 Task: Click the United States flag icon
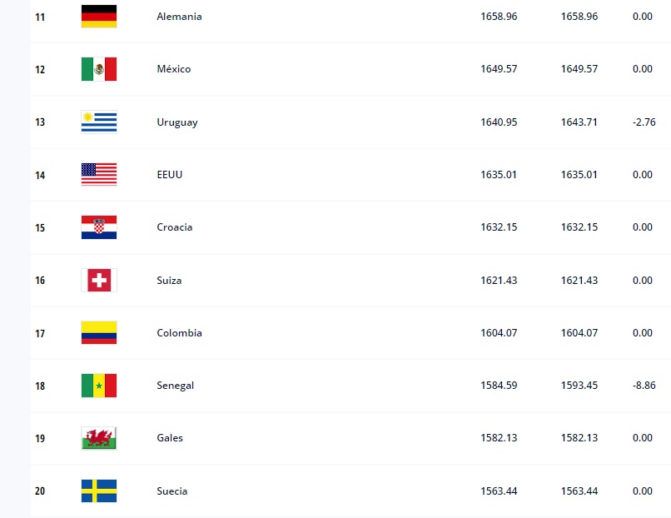99,175
